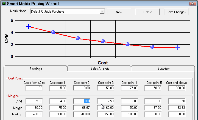Viewport: 198px width, 120px height.
Task: Switch to the Sales Analysis tab
Action: tap(100, 68)
